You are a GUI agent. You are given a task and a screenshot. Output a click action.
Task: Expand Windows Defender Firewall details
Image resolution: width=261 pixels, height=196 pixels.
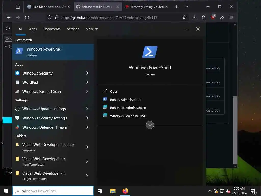[87, 127]
